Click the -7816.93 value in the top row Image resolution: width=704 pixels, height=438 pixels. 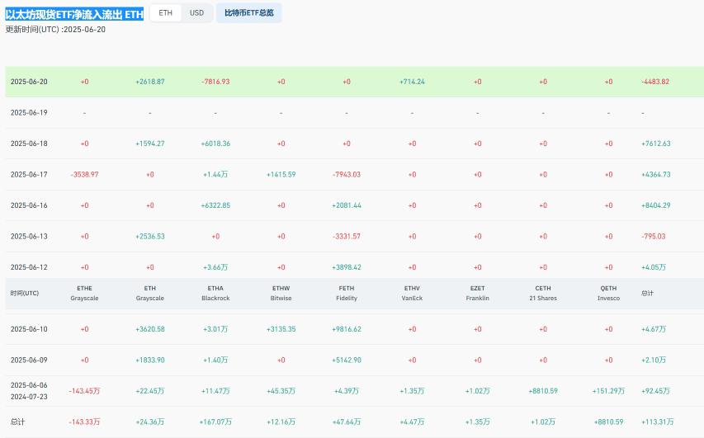coord(215,82)
